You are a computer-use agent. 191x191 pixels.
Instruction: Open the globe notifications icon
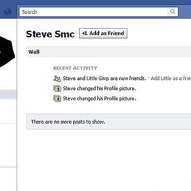coord(7,12)
